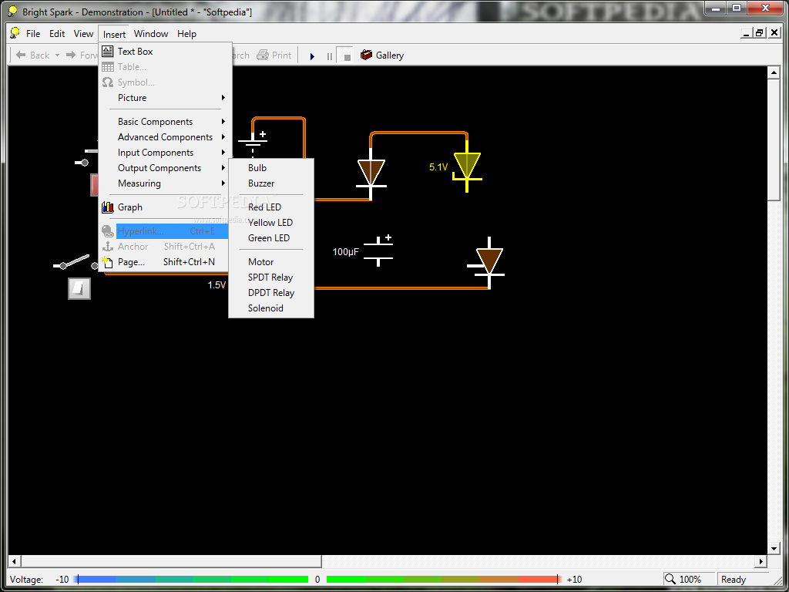The height and width of the screenshot is (592, 789).
Task: Open the File menu
Action: coord(33,34)
